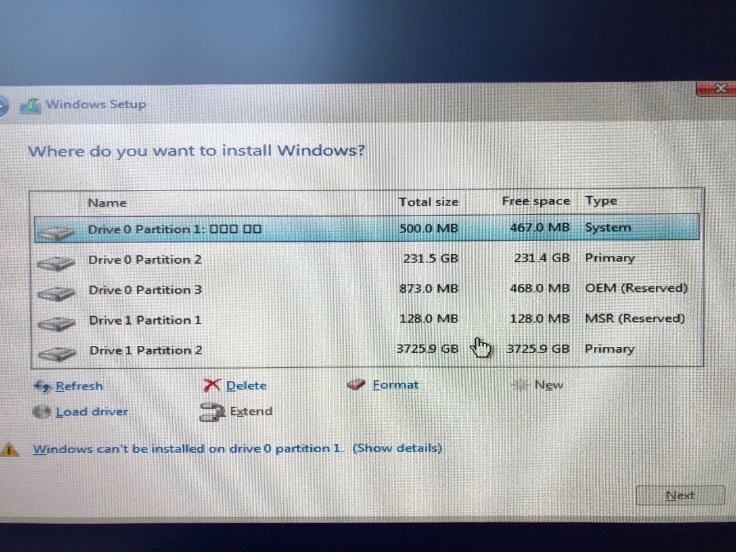This screenshot has height=552, width=736.
Task: Click the Windows Setup title icon
Action: point(31,106)
